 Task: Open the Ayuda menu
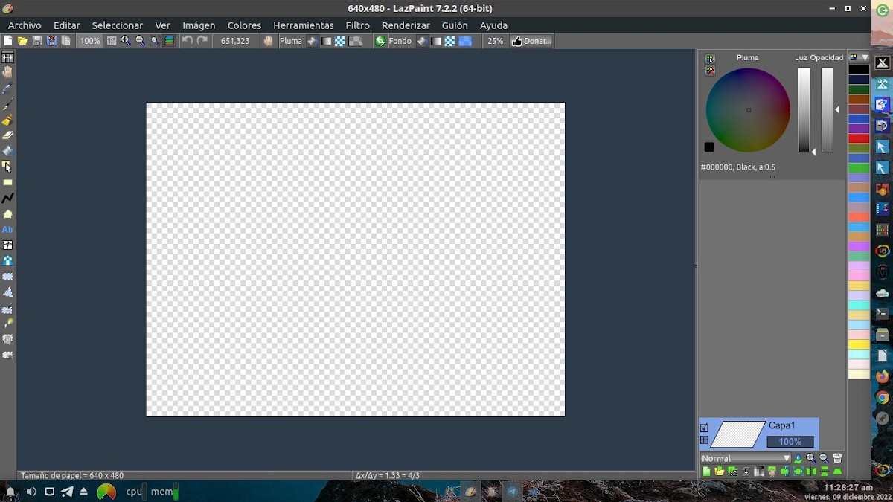tap(493, 25)
